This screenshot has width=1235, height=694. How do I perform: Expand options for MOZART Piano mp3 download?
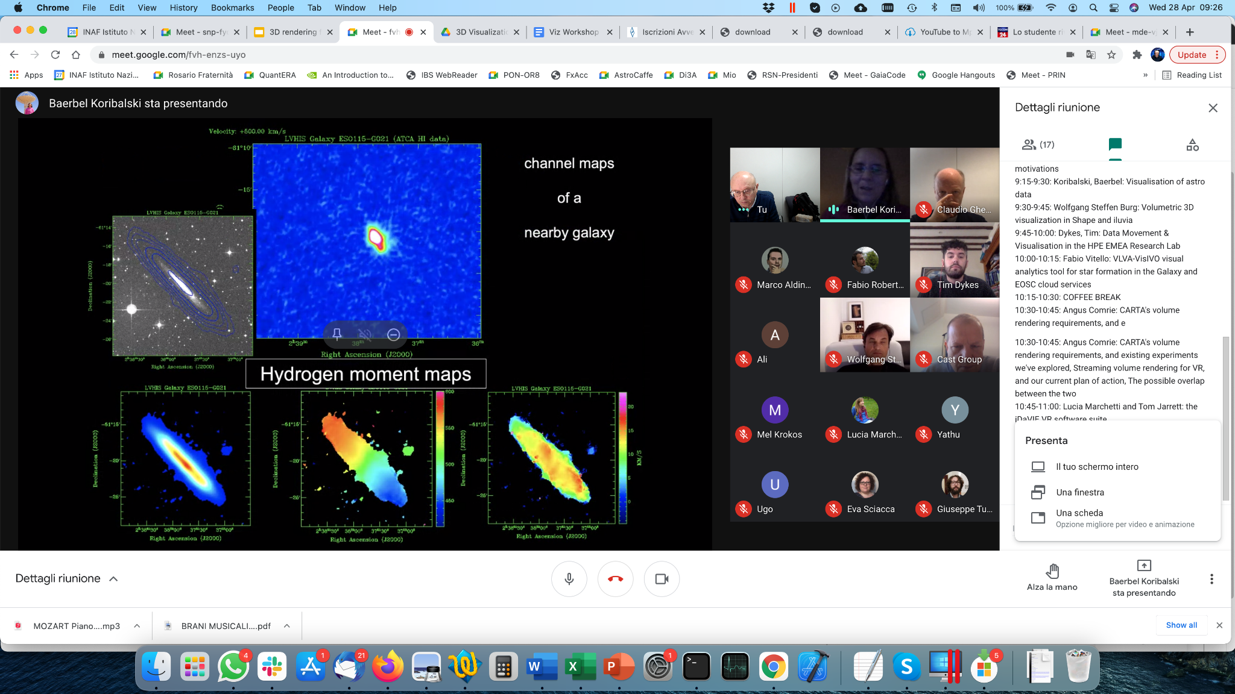pyautogui.click(x=137, y=626)
